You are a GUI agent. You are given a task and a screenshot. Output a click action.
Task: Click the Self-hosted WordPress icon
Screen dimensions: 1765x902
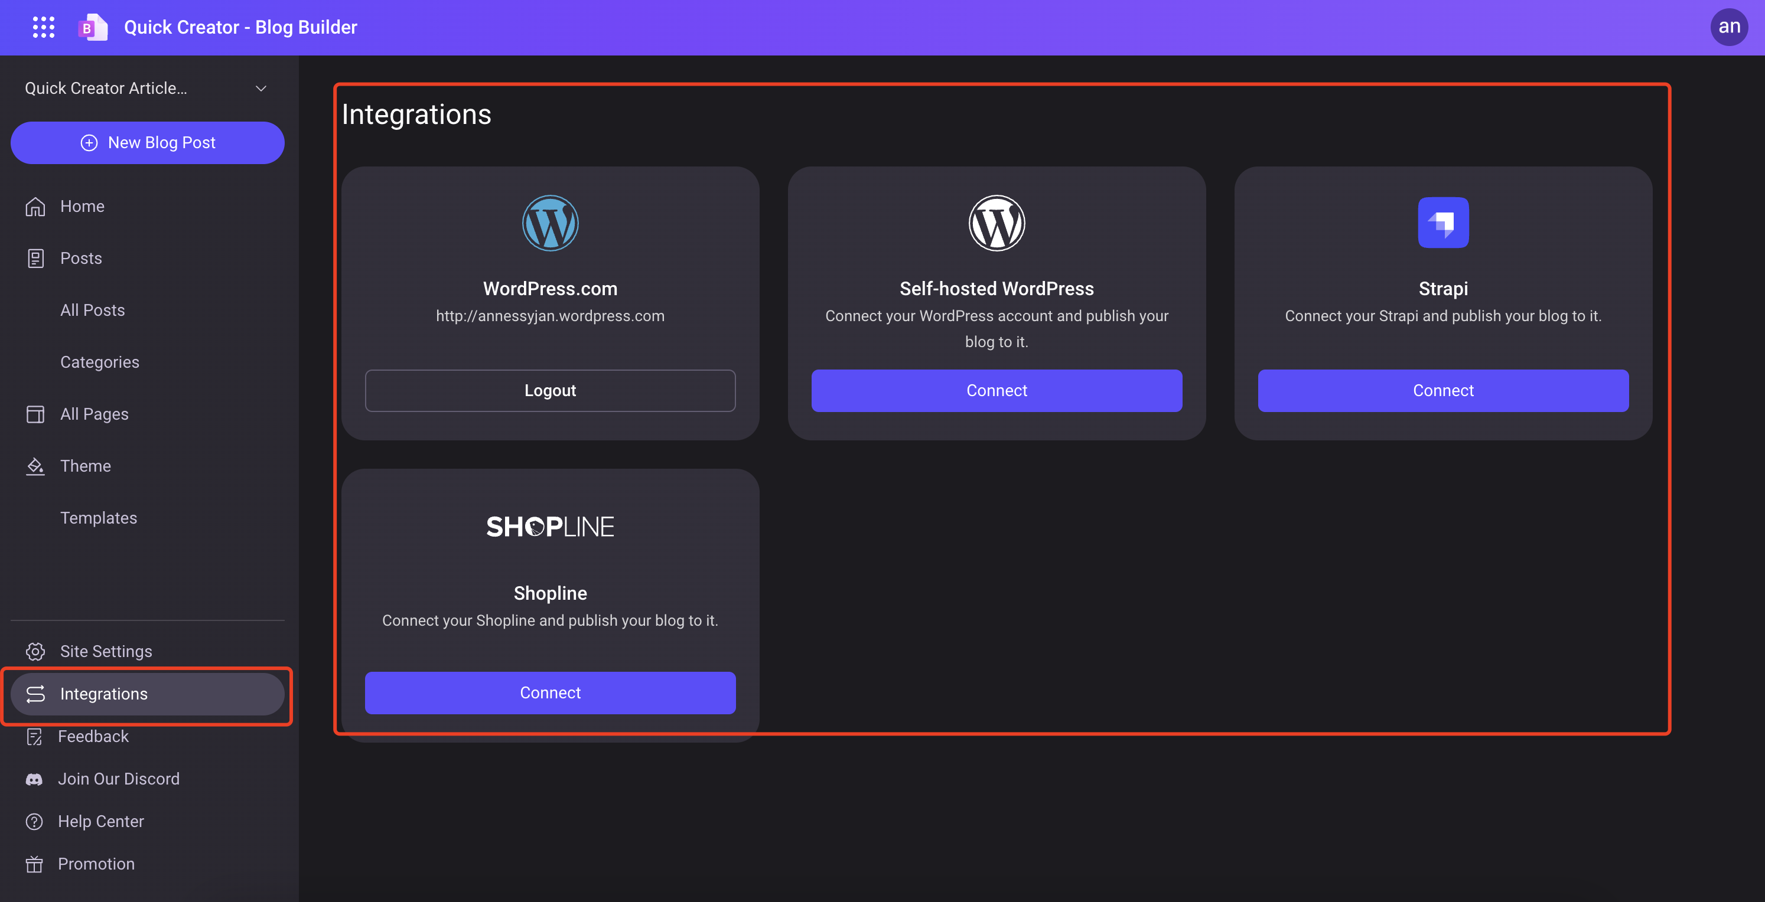[997, 222]
